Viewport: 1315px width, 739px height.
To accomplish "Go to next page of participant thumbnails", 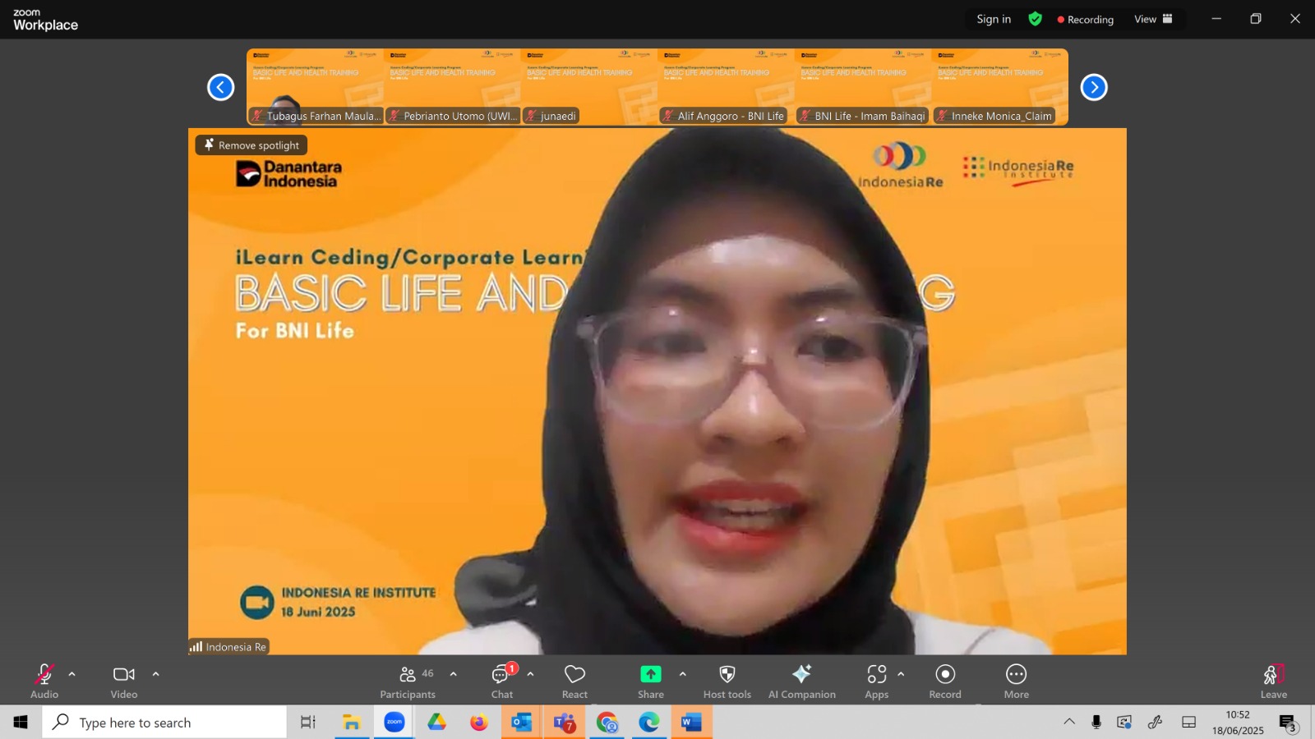I will (1094, 87).
